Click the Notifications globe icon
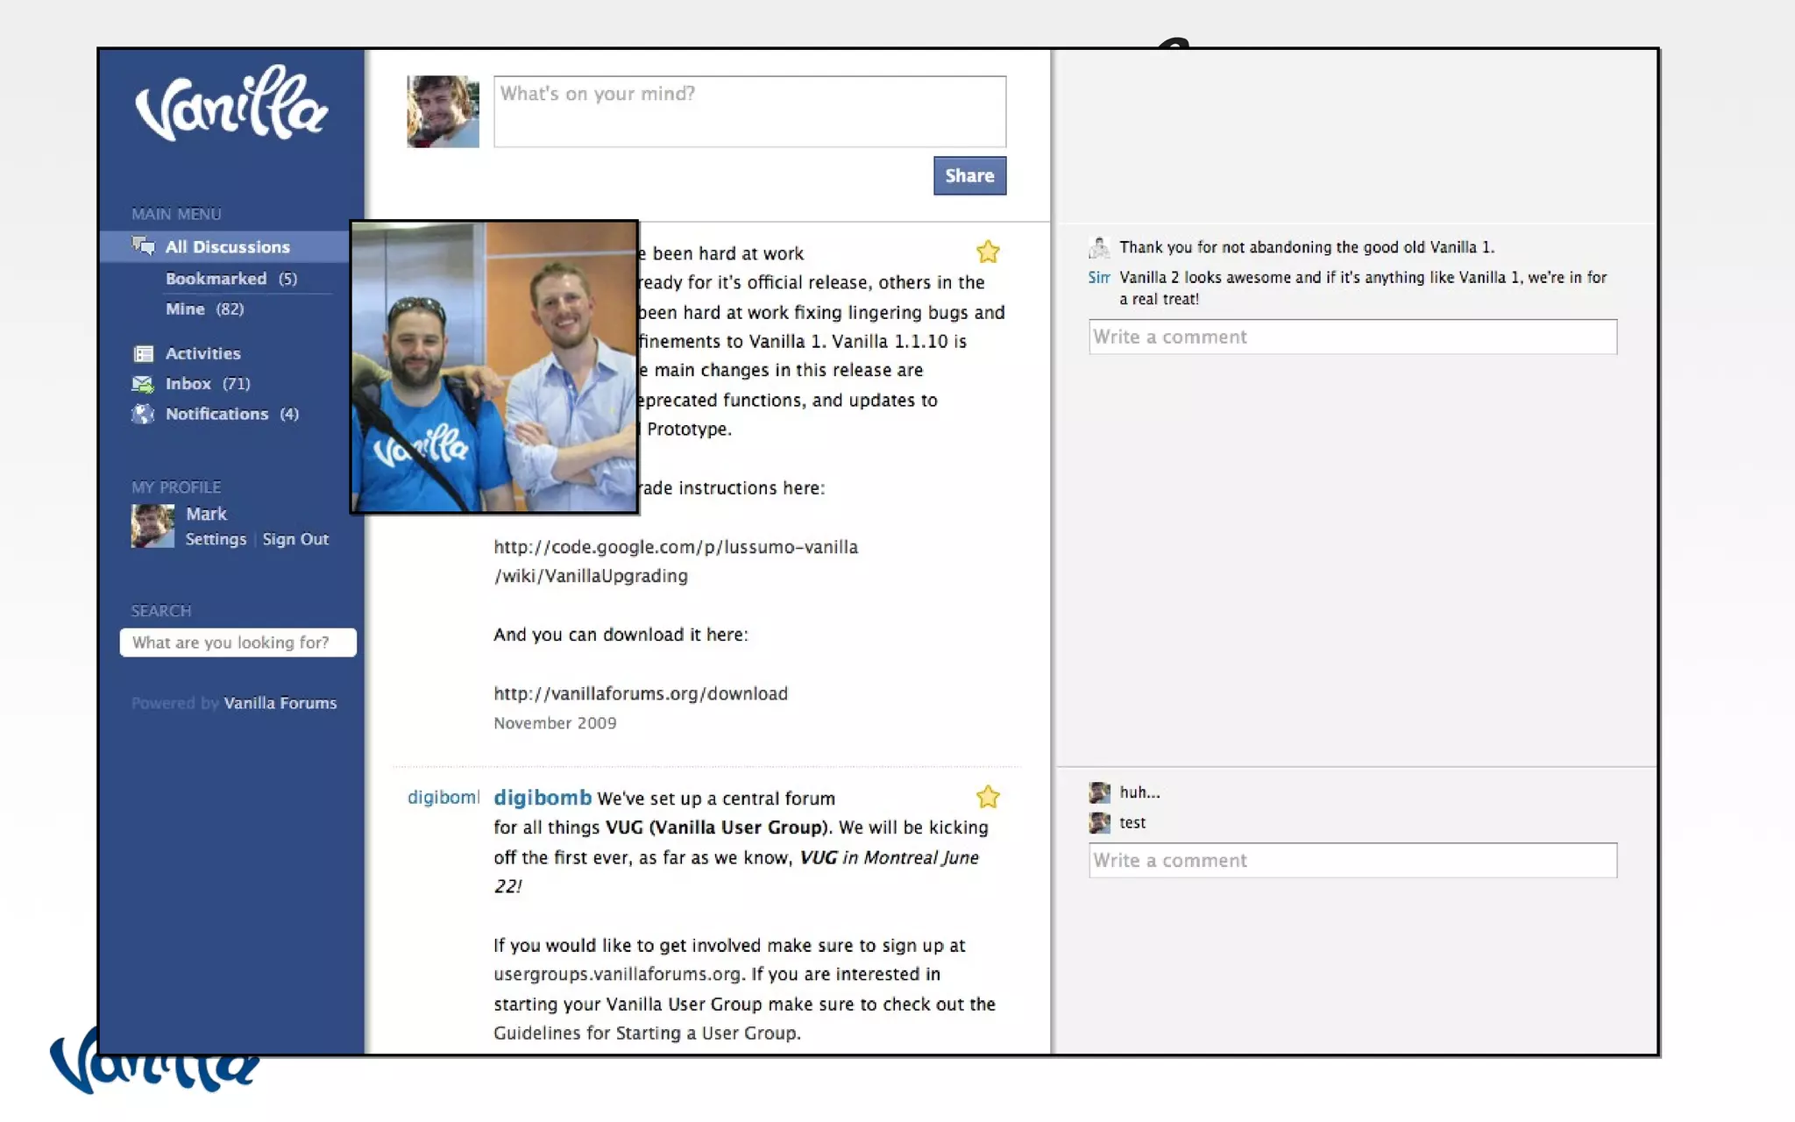The image size is (1795, 1122). (143, 414)
